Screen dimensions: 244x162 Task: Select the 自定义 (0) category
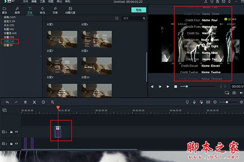(9, 21)
